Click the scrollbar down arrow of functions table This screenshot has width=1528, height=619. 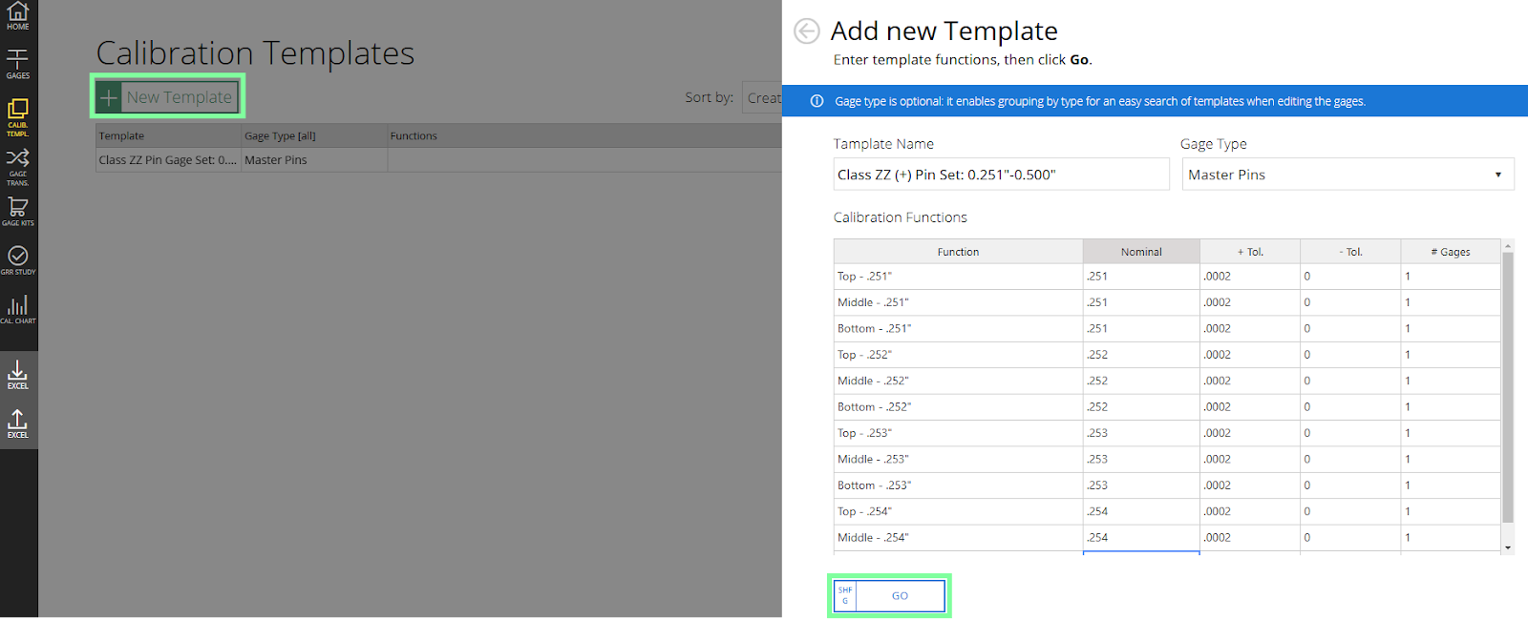tap(1508, 547)
